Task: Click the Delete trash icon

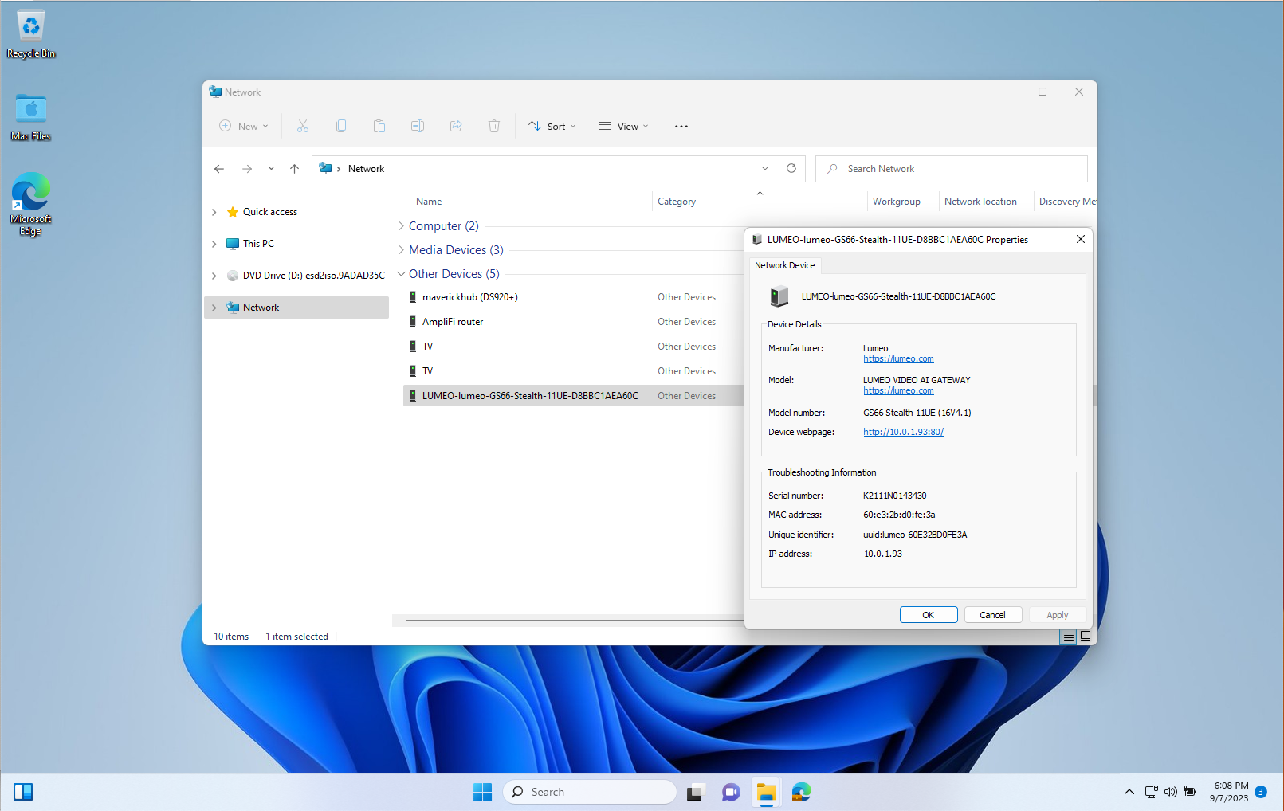Action: (x=494, y=126)
